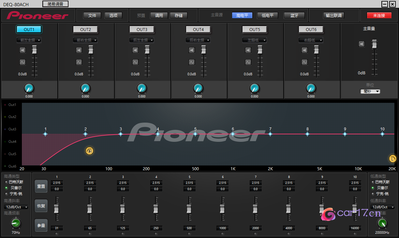Select EQ point 7 on the curve
The width and height of the screenshot is (399, 238).
(270, 134)
